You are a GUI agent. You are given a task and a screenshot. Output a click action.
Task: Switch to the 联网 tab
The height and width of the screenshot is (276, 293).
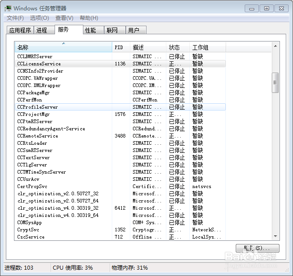tap(115, 30)
